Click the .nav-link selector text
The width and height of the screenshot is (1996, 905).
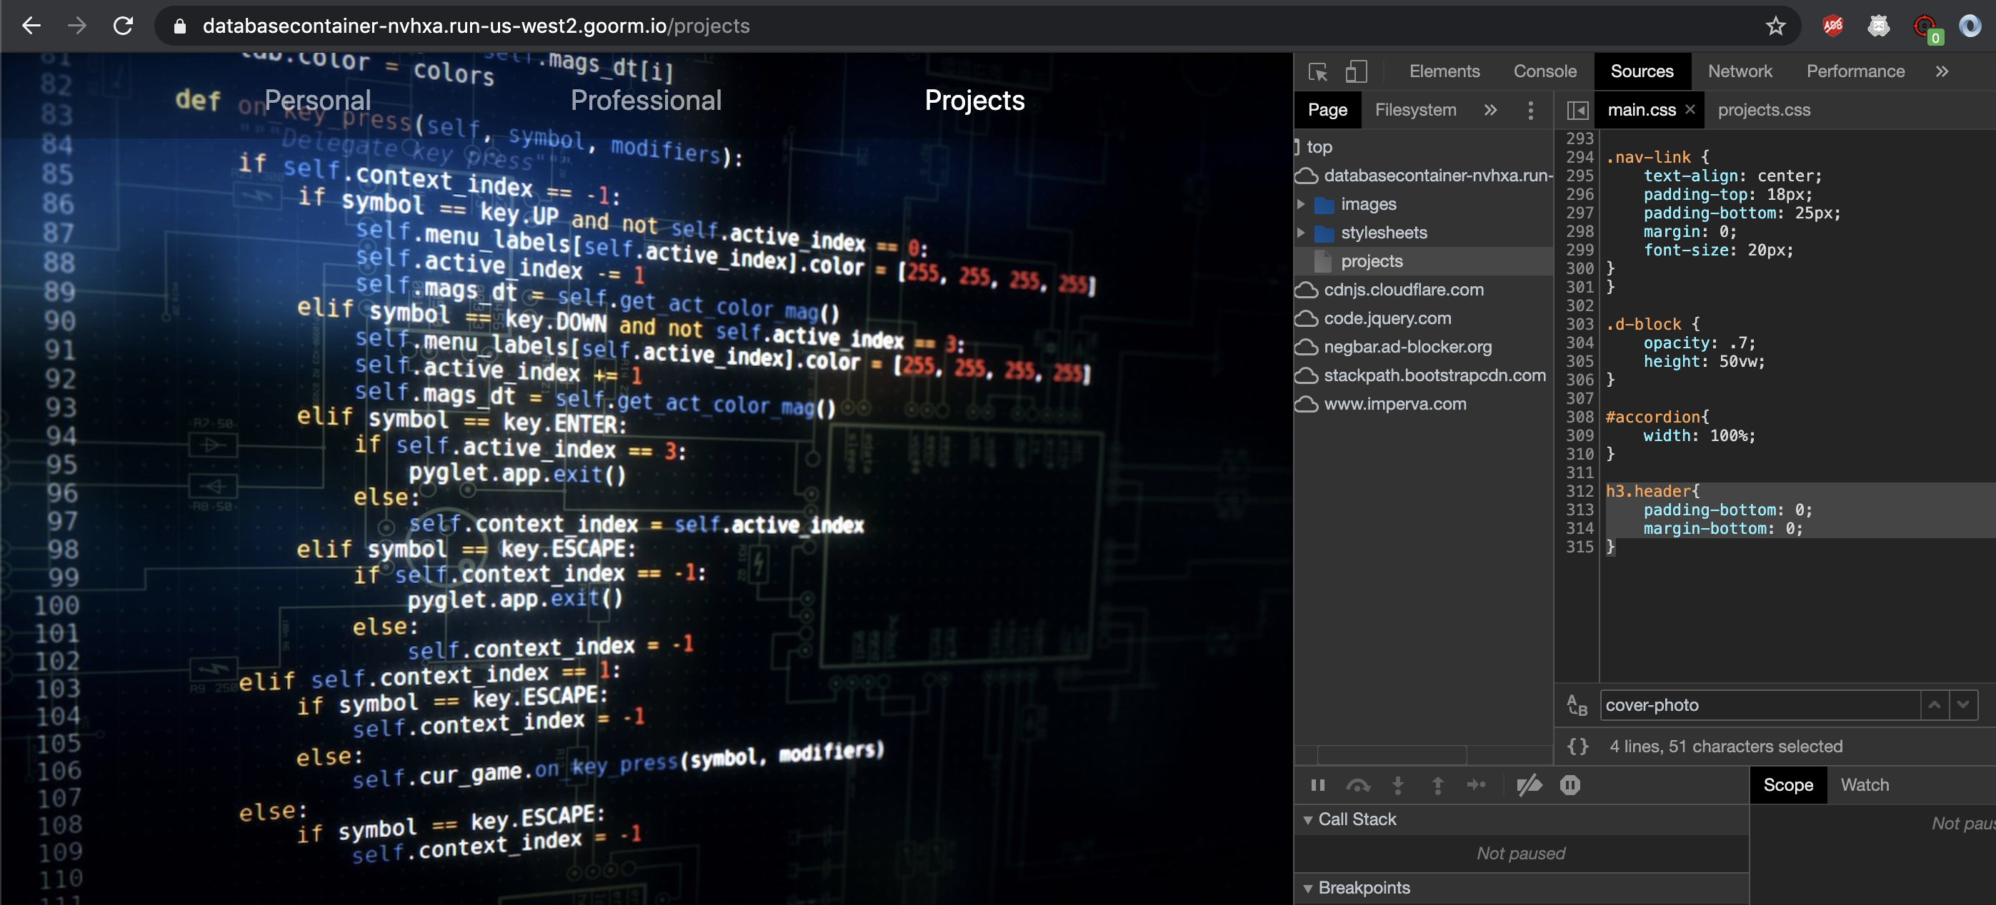(1648, 157)
